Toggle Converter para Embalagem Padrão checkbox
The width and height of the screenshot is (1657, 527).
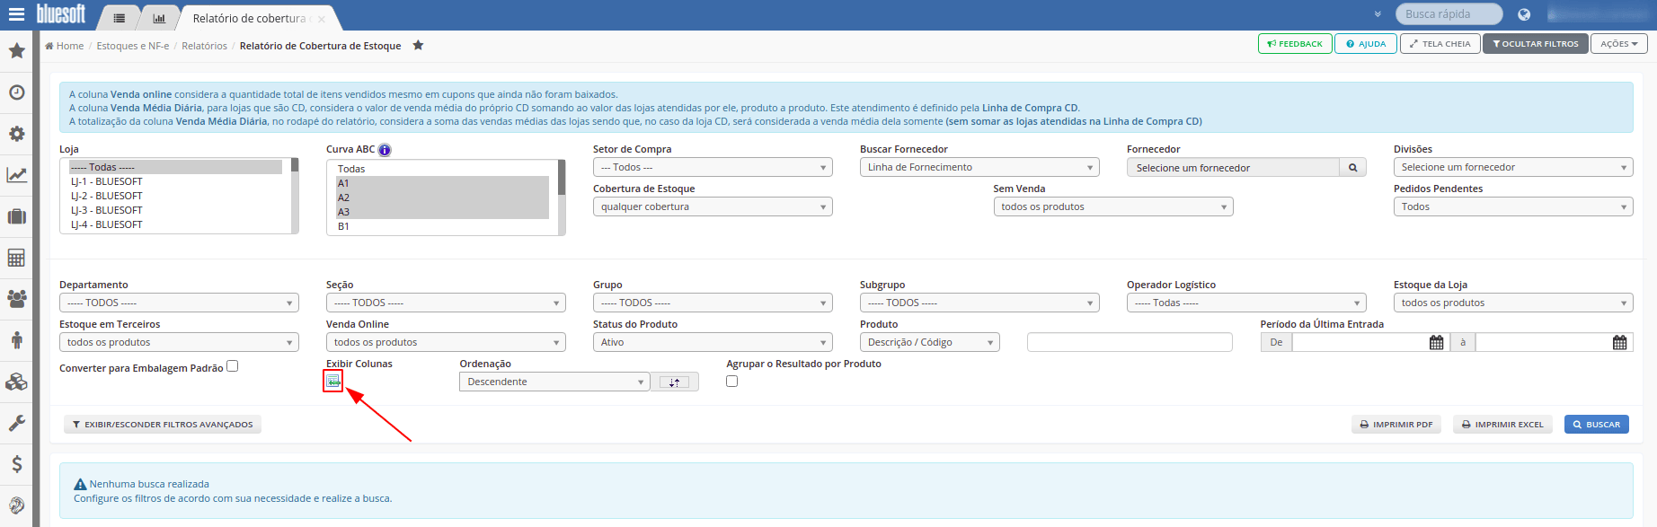point(233,366)
